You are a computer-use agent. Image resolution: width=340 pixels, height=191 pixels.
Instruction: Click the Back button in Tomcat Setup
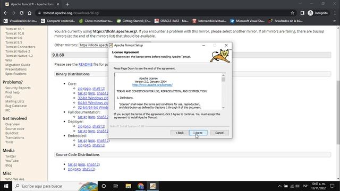coord(180,133)
